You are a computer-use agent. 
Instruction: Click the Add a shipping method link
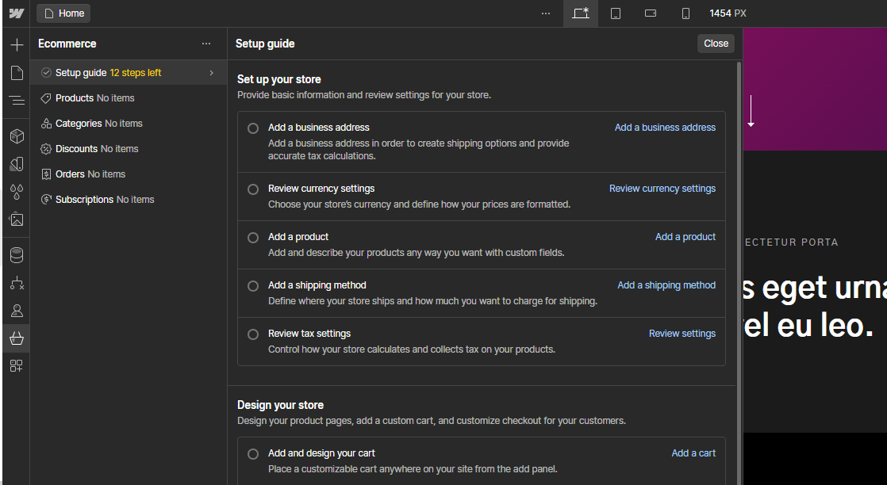[x=666, y=285]
